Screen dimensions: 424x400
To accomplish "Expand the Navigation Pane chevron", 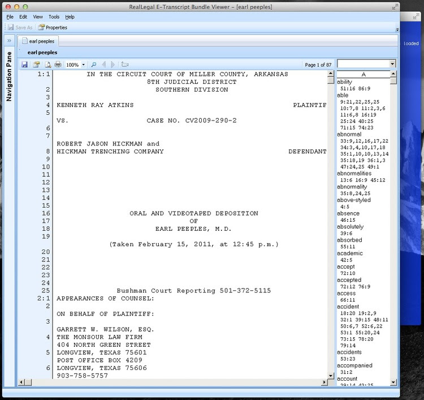I will click(9, 41).
